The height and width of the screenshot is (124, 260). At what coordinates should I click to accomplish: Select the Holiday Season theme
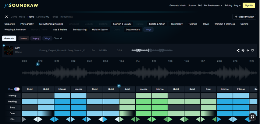pyautogui.click(x=100, y=29)
